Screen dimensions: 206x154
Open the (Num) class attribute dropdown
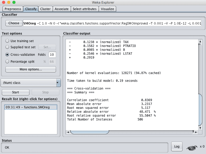[x=31, y=83]
